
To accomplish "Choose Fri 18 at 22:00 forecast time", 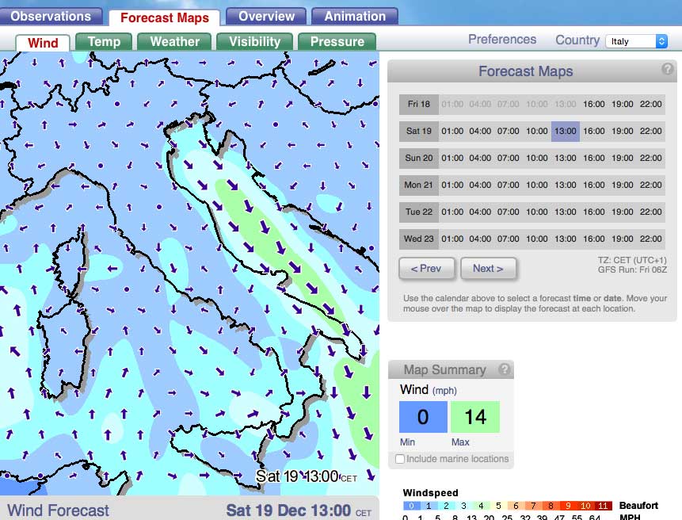I will (650, 105).
